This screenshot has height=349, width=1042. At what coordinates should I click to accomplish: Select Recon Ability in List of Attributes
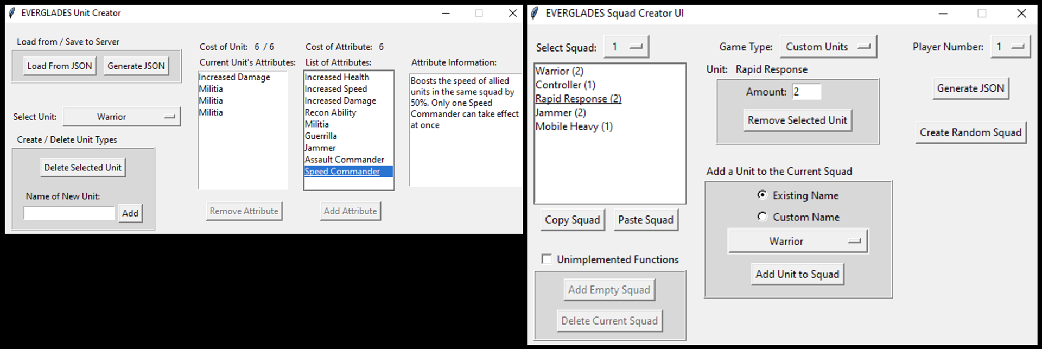(331, 112)
